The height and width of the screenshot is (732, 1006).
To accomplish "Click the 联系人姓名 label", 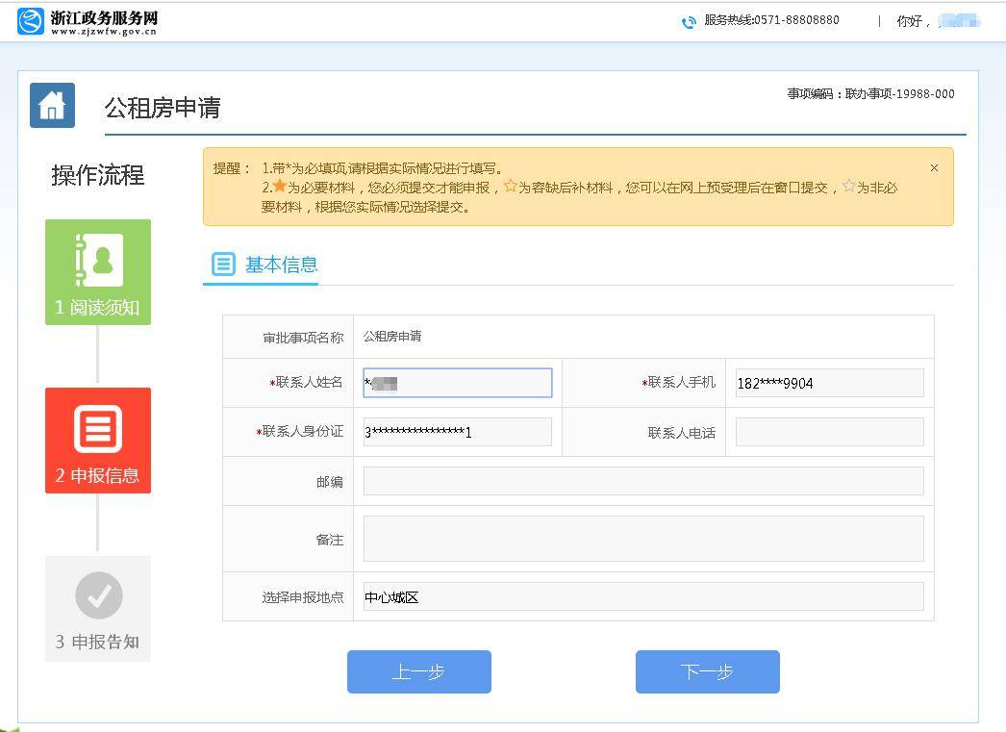I will [306, 383].
